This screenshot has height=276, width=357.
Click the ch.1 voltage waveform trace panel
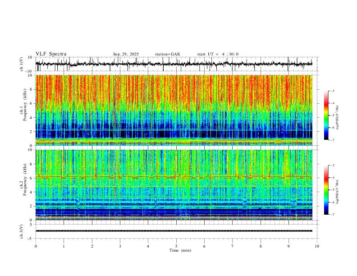[176, 64]
